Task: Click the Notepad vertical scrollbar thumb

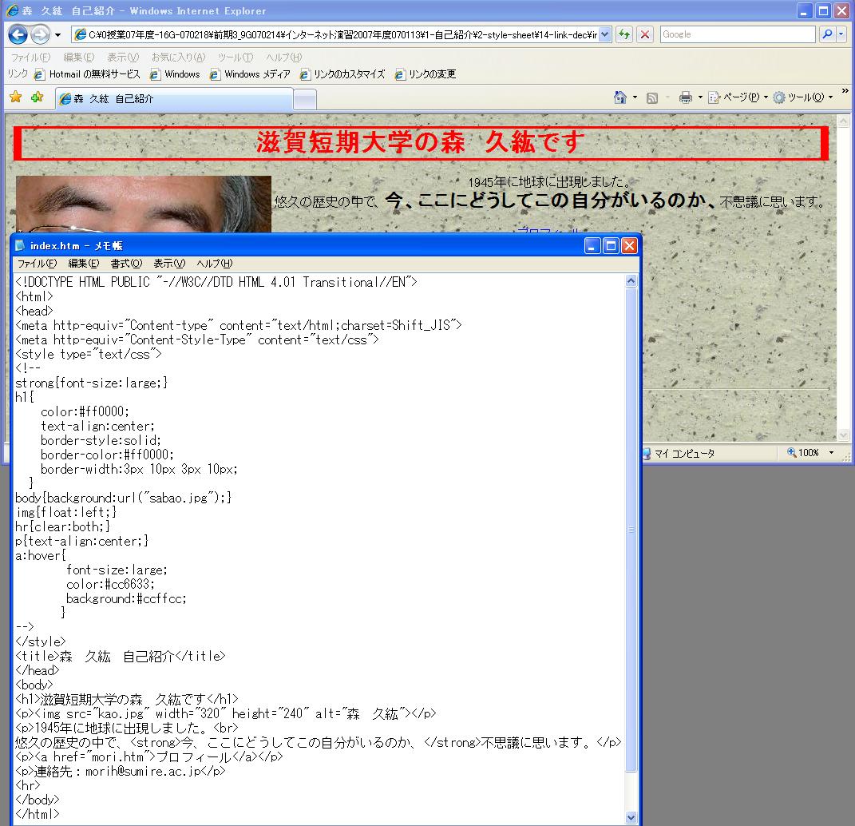Action: [x=631, y=529]
